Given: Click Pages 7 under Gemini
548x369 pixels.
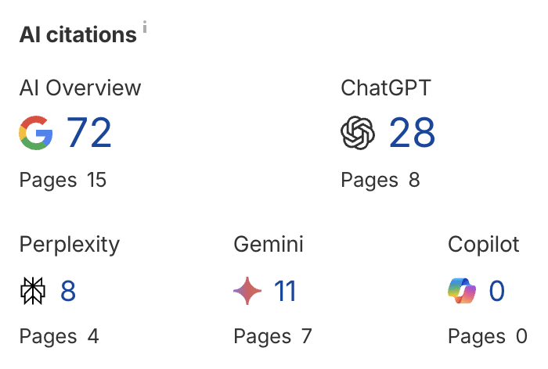Looking at the screenshot, I should [x=272, y=337].
